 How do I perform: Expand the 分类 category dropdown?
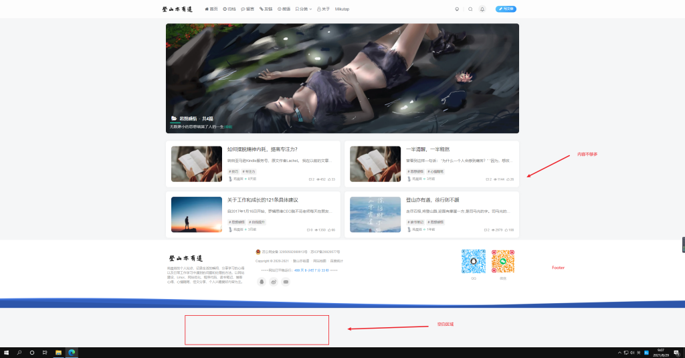pyautogui.click(x=304, y=9)
